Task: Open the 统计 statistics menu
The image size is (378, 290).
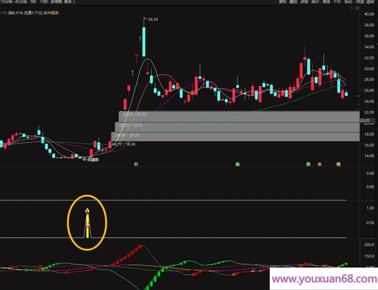Action: coord(315,2)
